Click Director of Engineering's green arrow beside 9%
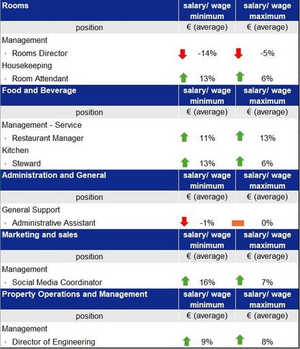The image size is (300, 349). [187, 341]
